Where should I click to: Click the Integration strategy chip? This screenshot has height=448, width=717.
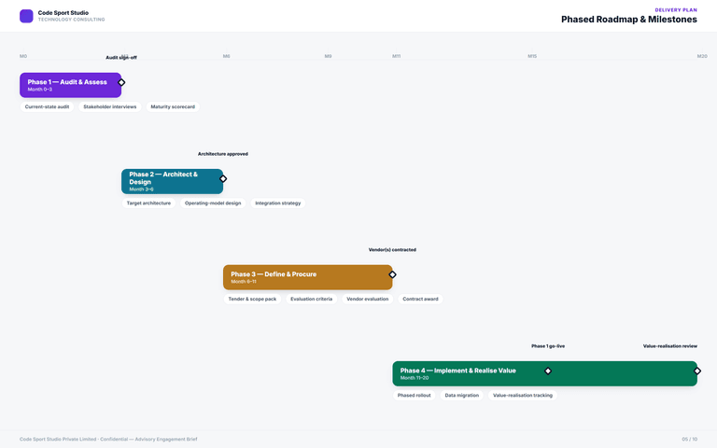click(278, 203)
